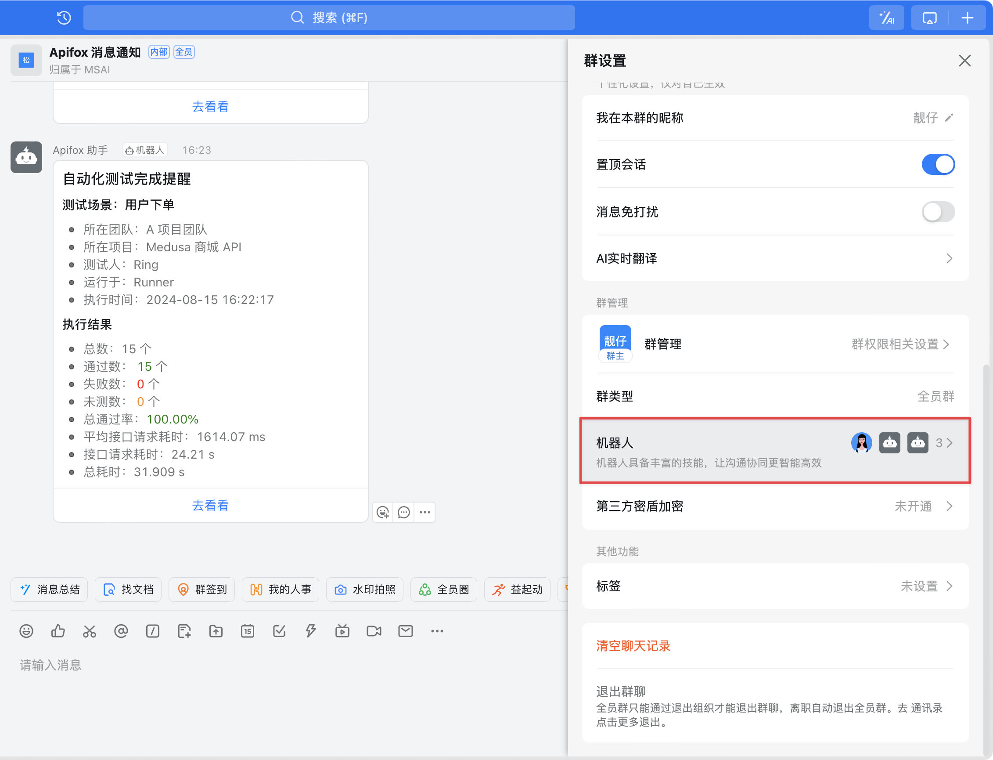Screen dimensions: 993x760
Task: Click the scissors screenshot icon
Action: (90, 631)
